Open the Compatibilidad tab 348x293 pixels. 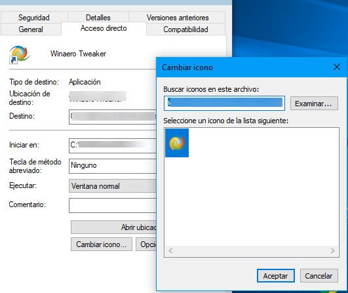click(185, 29)
